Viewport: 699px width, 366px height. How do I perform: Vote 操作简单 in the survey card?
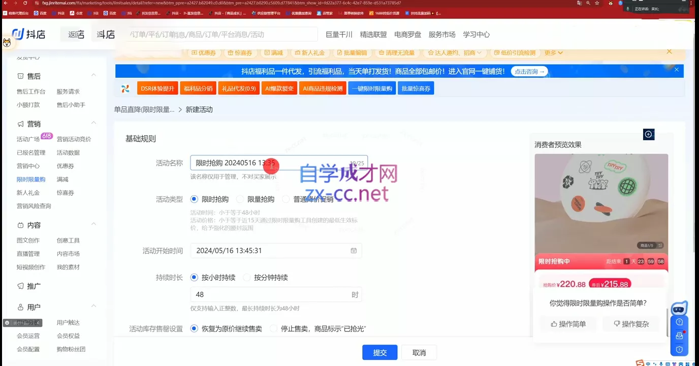567,324
